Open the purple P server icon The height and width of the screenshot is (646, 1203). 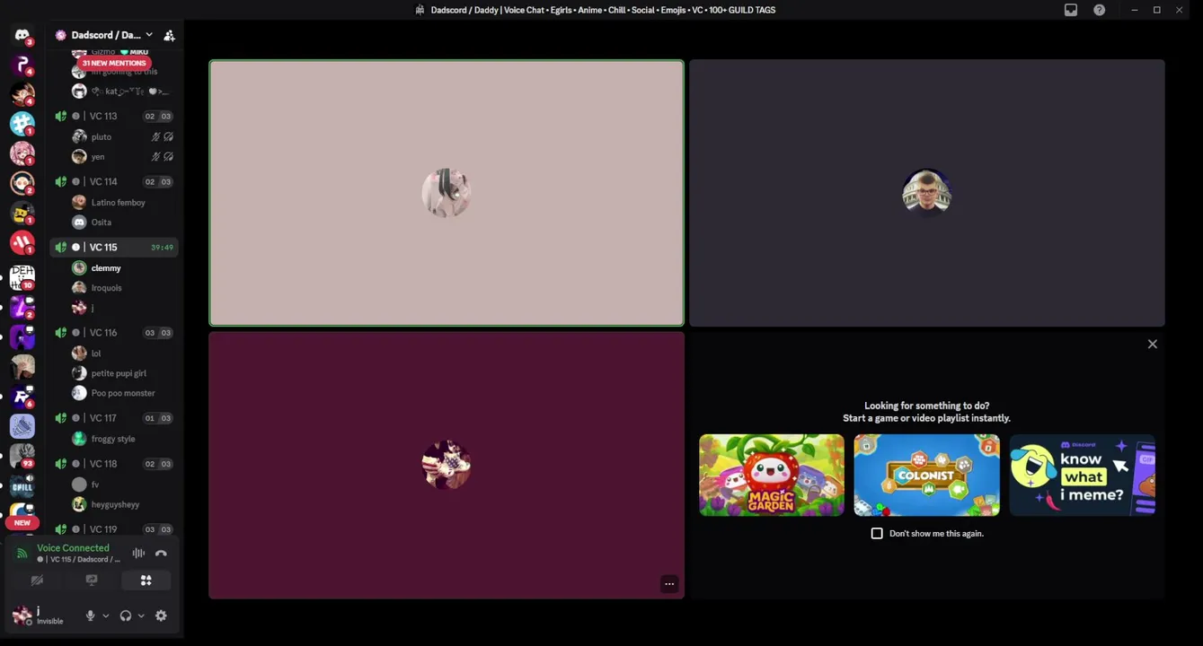pos(22,65)
